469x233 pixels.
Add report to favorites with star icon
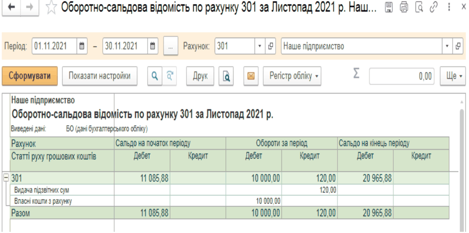pyautogui.click(x=51, y=9)
